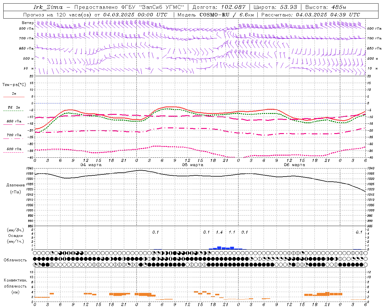Select the latitude value "Широта: 53.93"
Viewport: 383px width, 307px height.
pyautogui.click(x=275, y=7)
